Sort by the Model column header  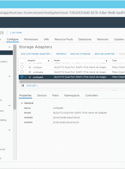[x=57, y=61]
